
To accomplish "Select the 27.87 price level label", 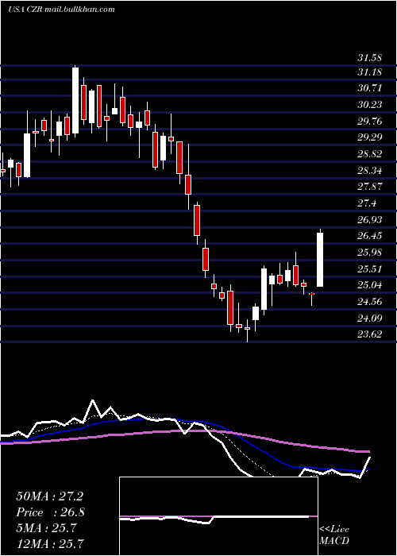I will [x=369, y=187].
